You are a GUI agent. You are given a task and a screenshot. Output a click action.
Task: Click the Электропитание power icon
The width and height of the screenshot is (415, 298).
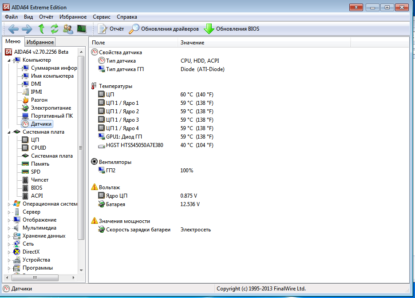(x=25, y=108)
